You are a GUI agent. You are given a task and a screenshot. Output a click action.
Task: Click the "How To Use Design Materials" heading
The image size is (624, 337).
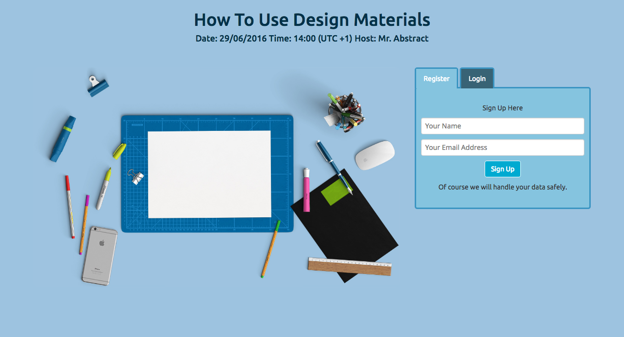312,20
